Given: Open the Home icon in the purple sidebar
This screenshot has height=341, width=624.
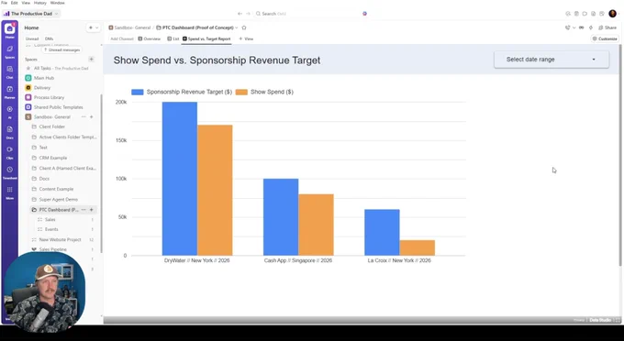Looking at the screenshot, I should tap(9, 29).
